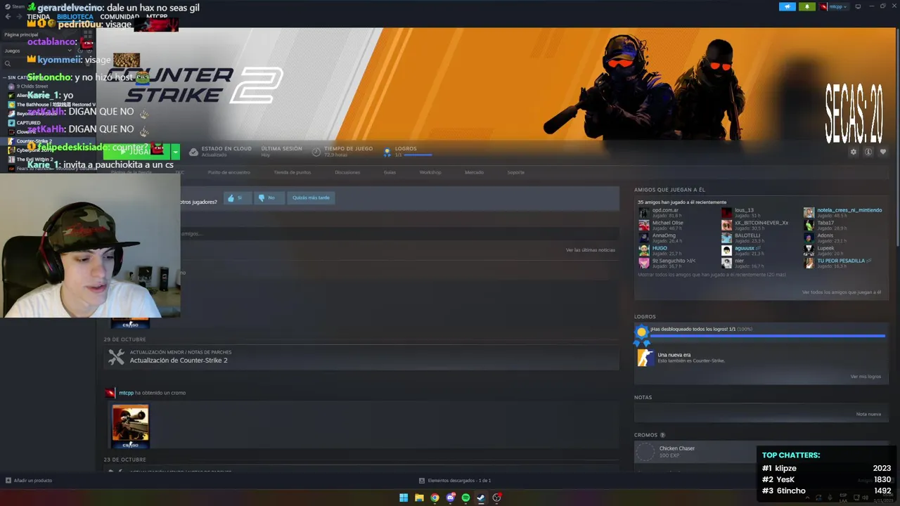Open friend notela_crees_ni_mintiendo profile
The height and width of the screenshot is (506, 900).
pos(849,210)
